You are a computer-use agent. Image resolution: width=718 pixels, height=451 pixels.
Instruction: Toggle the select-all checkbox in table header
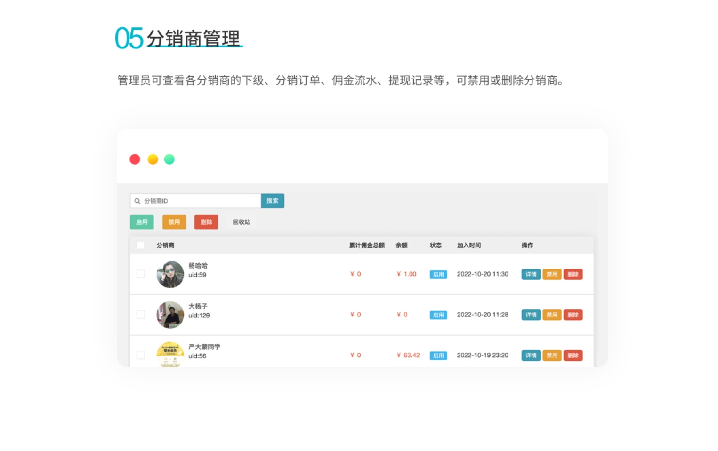point(140,245)
